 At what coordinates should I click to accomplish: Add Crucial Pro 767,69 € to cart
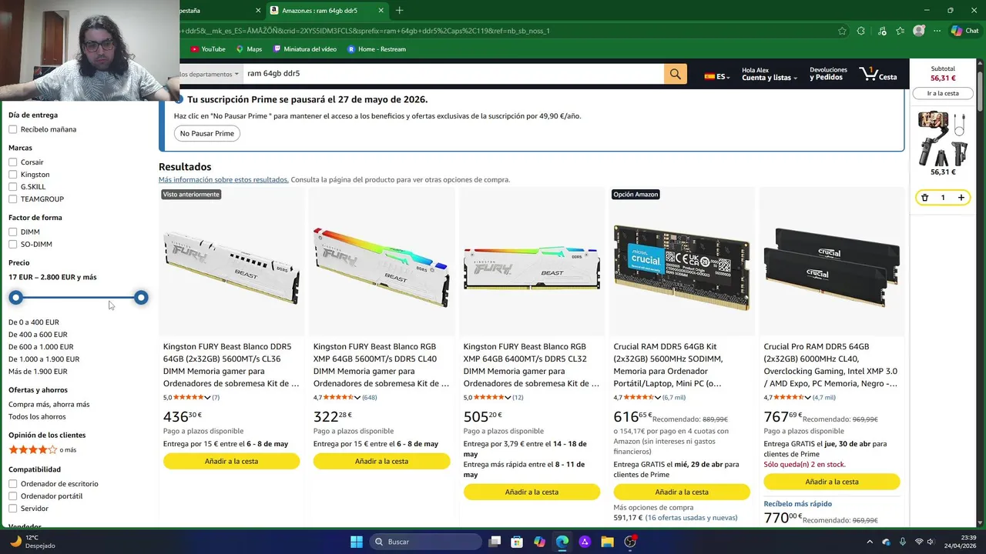click(x=832, y=482)
